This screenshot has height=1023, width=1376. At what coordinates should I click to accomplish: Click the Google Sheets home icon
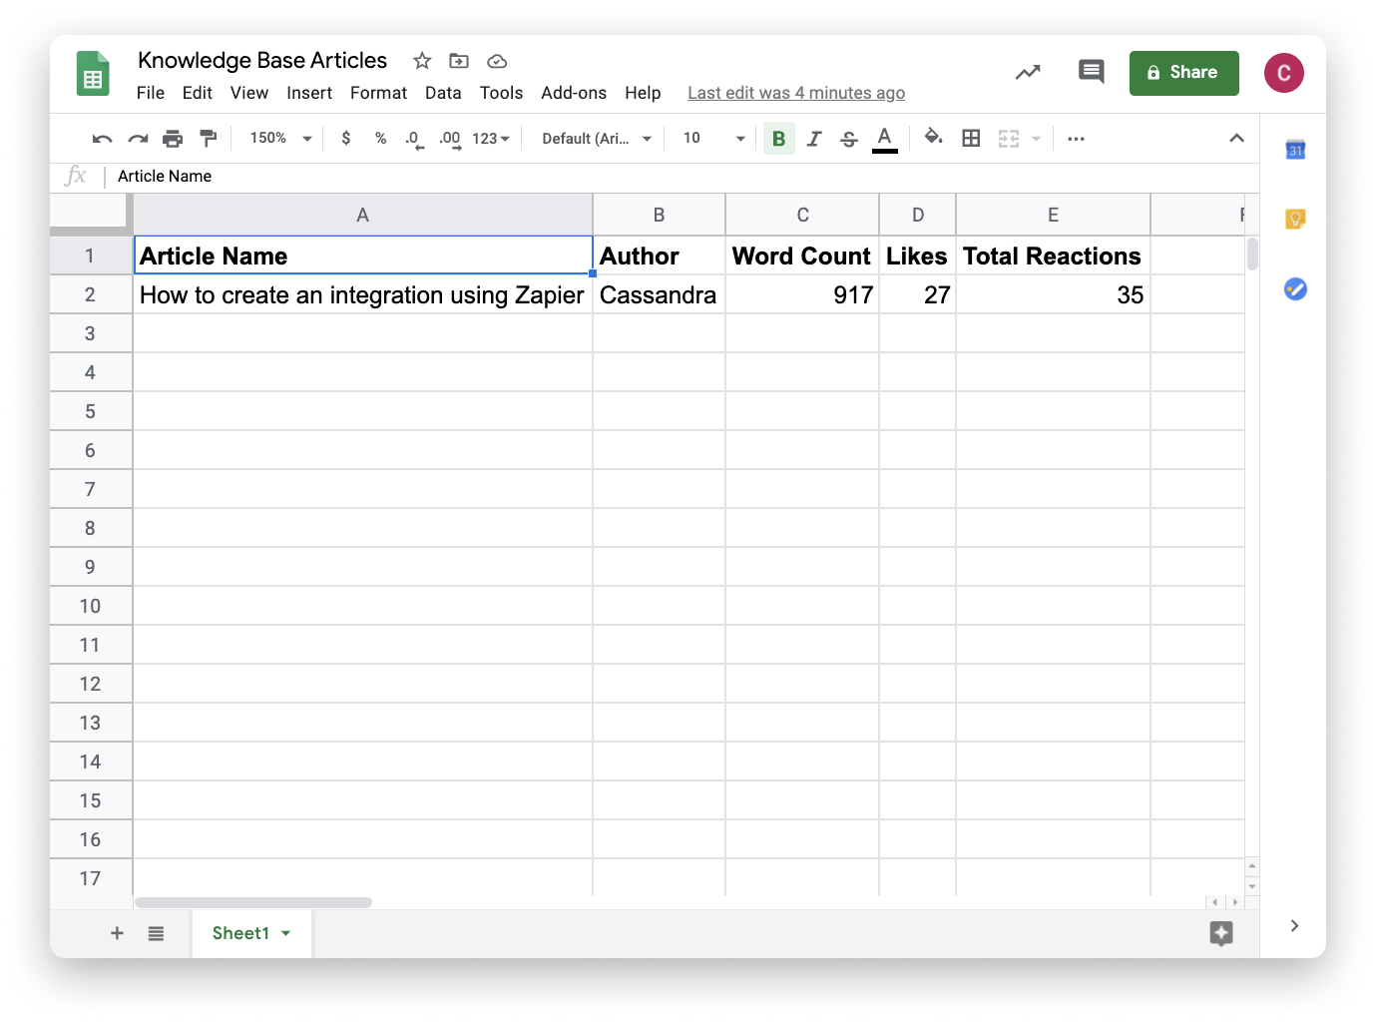click(93, 74)
